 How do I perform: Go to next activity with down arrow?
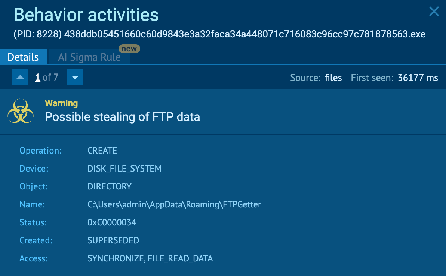[x=75, y=77]
